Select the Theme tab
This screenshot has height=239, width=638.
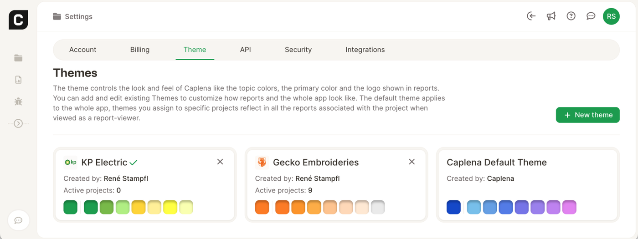tap(195, 50)
